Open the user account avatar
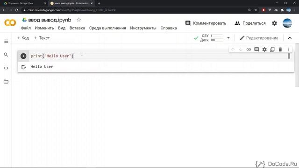The width and height of the screenshot is (299, 168). pos(287,23)
